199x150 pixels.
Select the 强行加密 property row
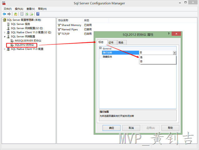pos(120,52)
